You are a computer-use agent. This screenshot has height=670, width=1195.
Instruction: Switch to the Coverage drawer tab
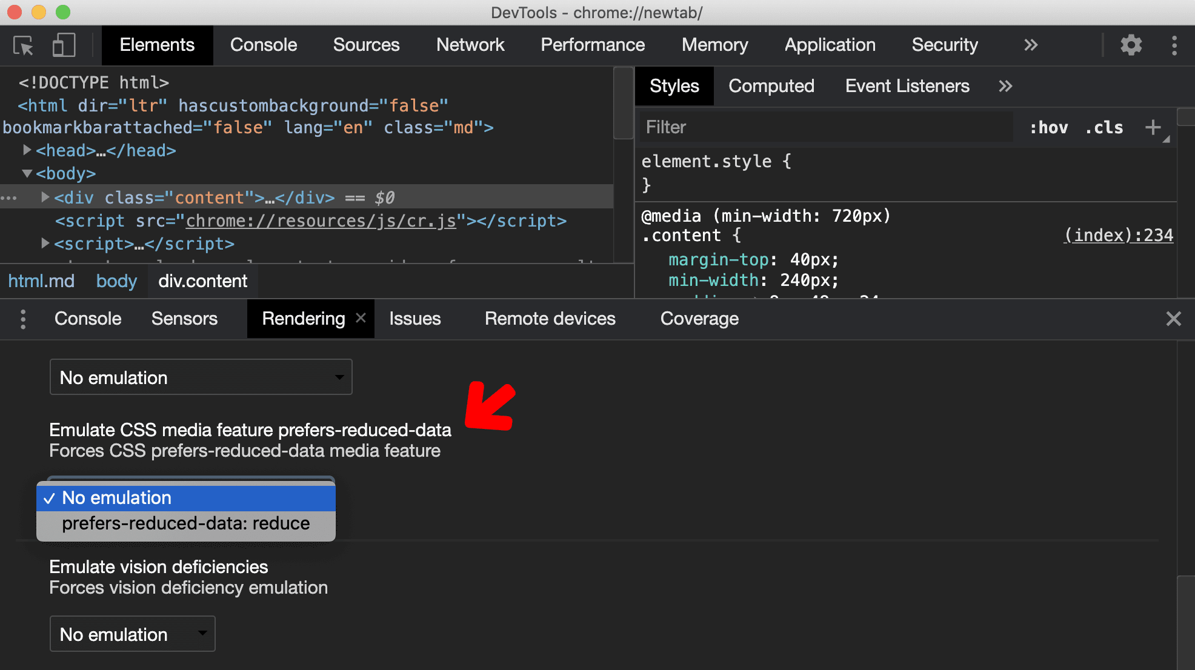(699, 318)
